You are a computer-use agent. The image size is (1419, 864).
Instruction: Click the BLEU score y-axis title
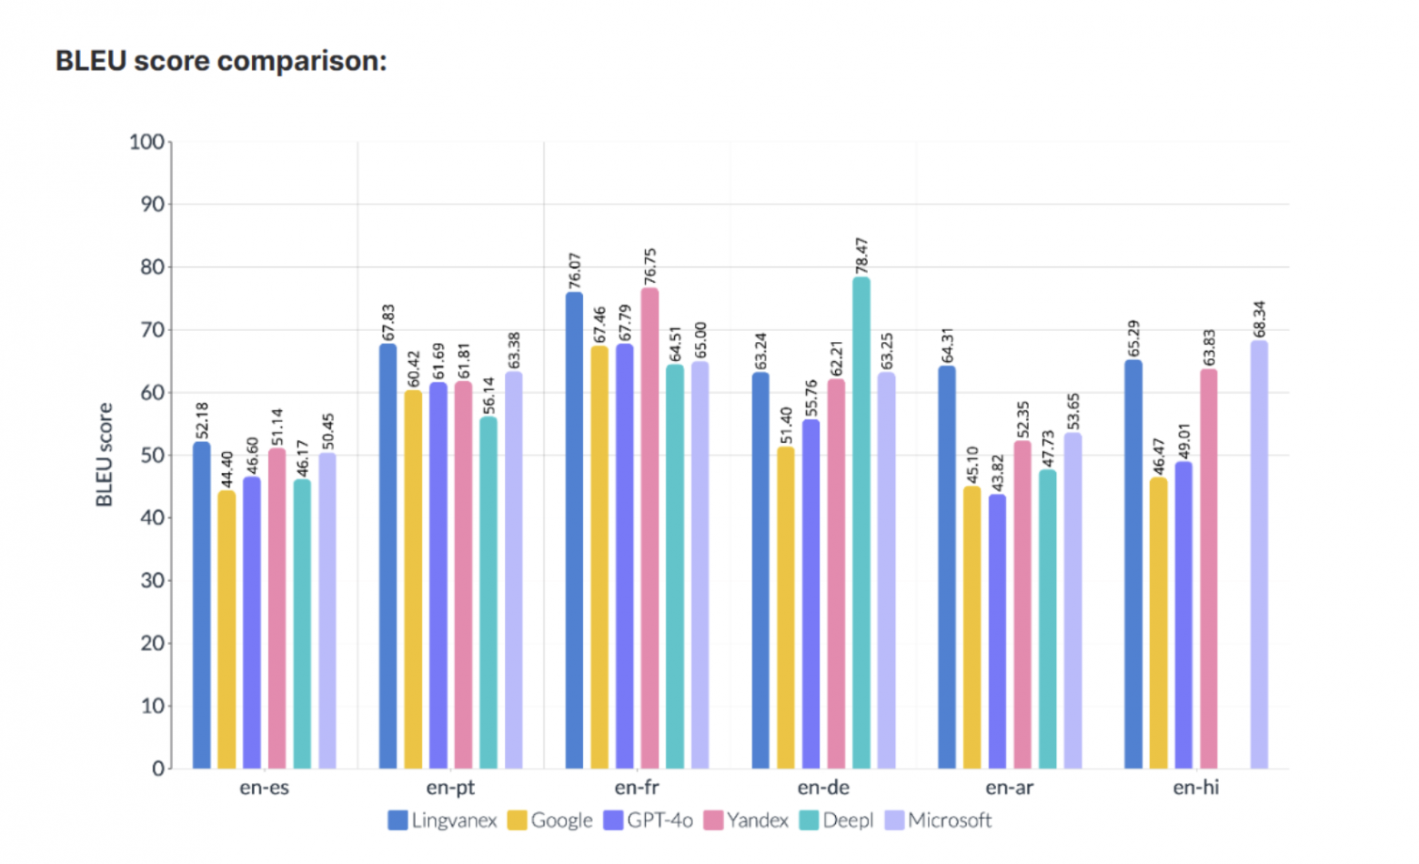(105, 455)
